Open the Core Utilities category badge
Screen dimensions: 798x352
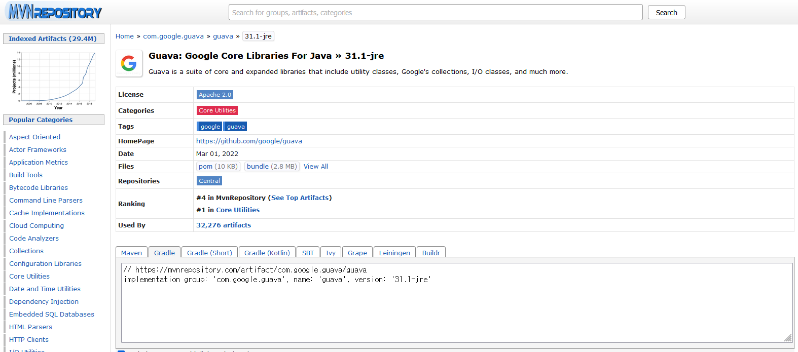[x=217, y=110]
